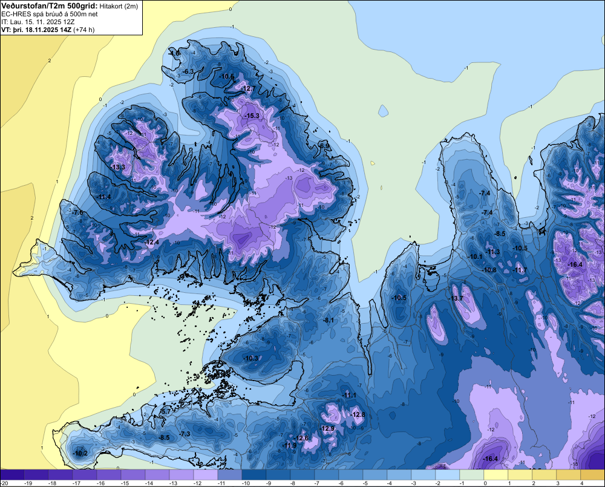The height and width of the screenshot is (487, 605).
Task: Pick the legend swatch between -15 and -14
Action: (132, 475)
